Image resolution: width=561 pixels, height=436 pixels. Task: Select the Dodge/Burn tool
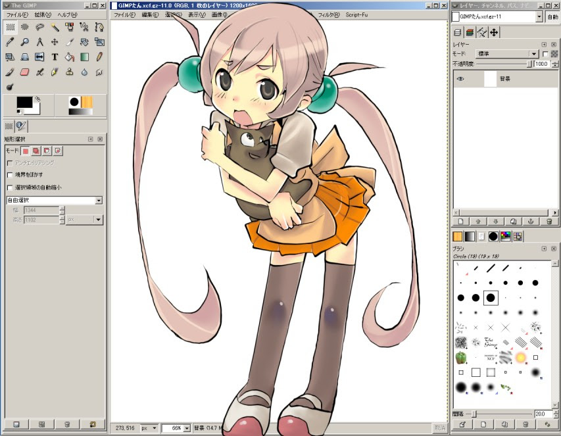click(10, 87)
